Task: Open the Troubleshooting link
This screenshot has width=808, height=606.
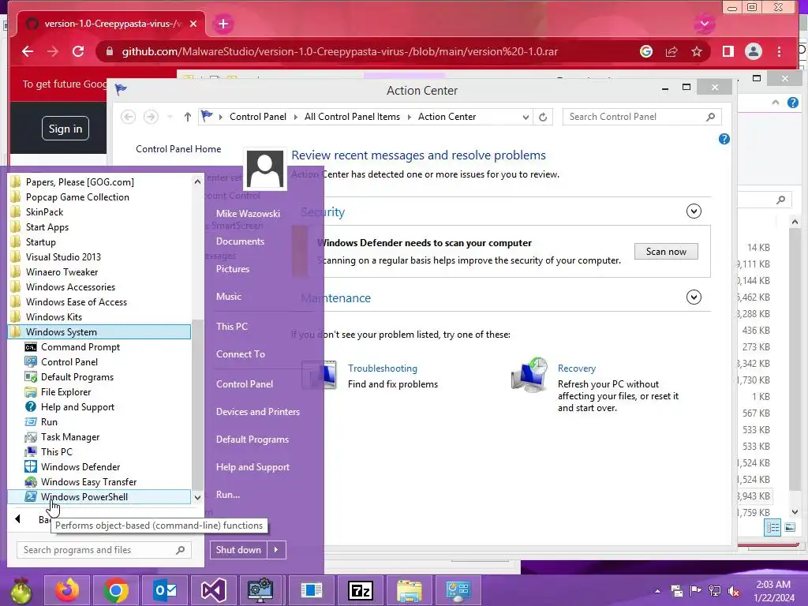Action: 383,368
